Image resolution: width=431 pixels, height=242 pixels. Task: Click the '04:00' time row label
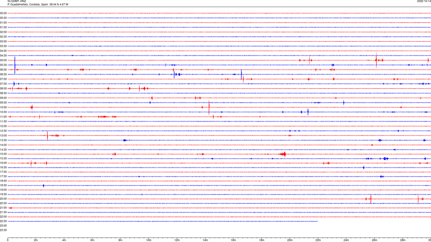click(3, 51)
